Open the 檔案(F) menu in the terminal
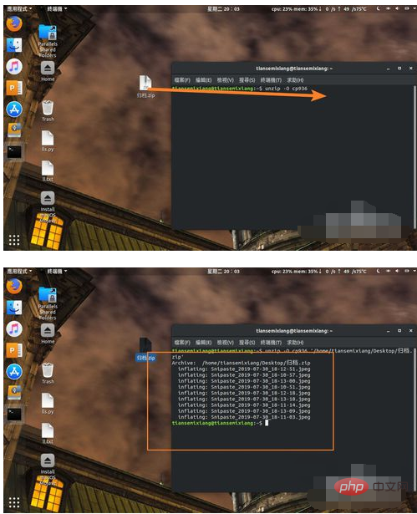Screen dimensions: 417x514 [x=182, y=80]
